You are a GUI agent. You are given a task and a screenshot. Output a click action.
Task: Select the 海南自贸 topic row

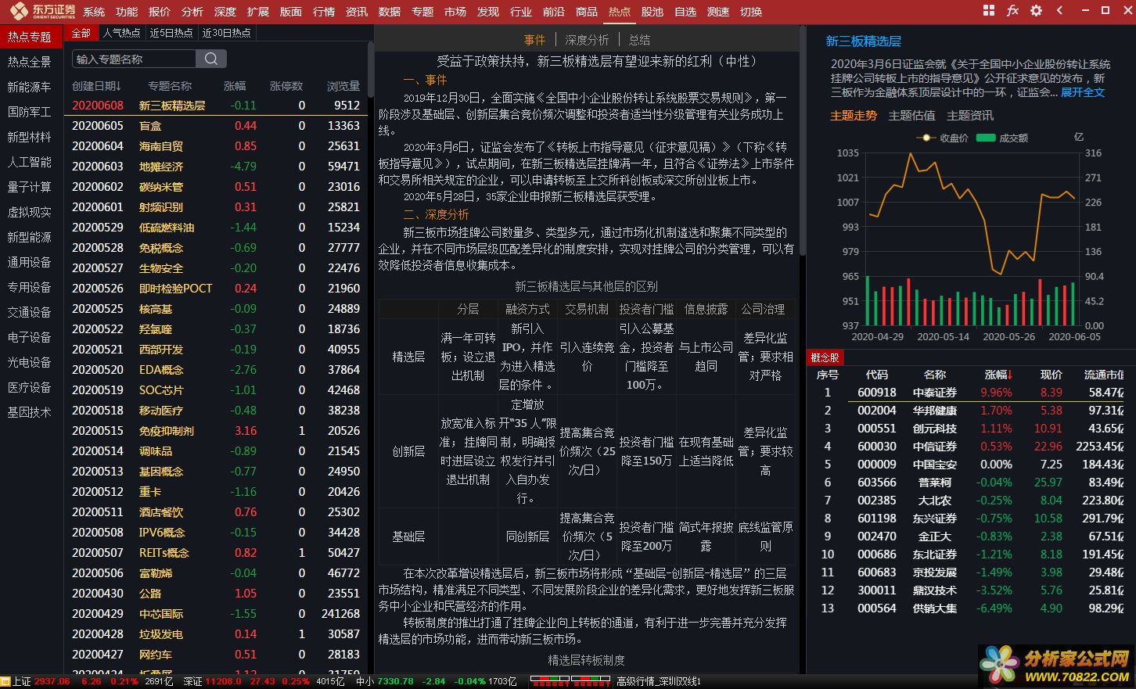pyautogui.click(x=216, y=146)
